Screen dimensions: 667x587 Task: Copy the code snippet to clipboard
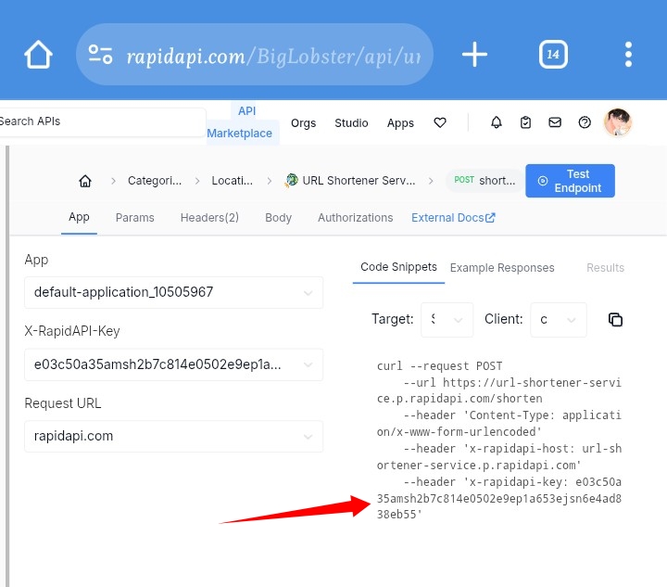(615, 319)
